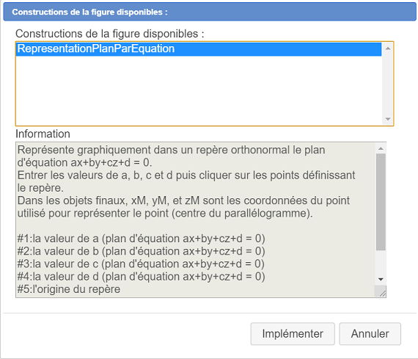Click empty space inside the constructions list

tap(199, 90)
